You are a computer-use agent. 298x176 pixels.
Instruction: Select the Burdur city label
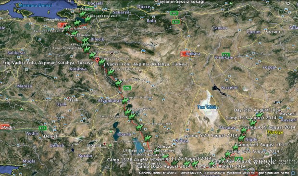click(86, 155)
